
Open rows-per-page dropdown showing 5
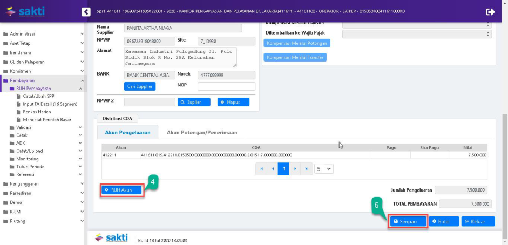pos(324,169)
